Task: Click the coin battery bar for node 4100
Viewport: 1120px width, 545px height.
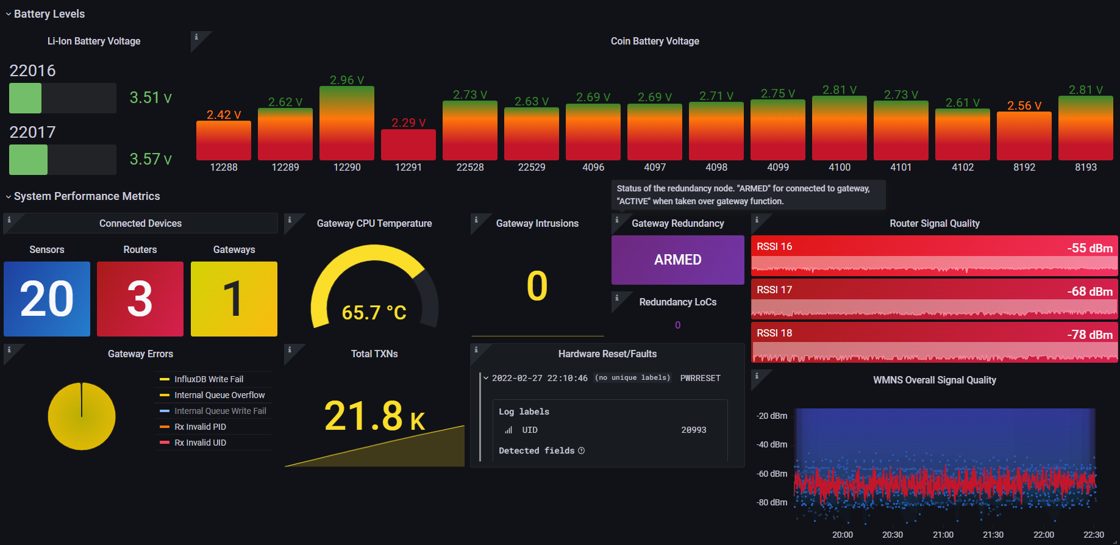Action: tap(840, 128)
